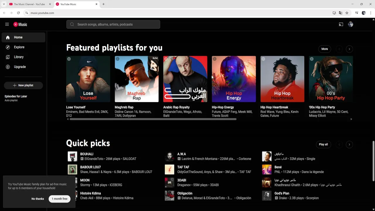Bookmark this page with star icon
375x211 pixels.
(347, 13)
